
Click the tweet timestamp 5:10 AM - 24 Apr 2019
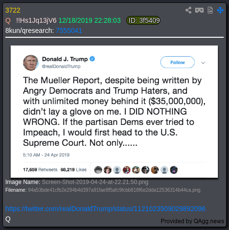(x=46, y=155)
